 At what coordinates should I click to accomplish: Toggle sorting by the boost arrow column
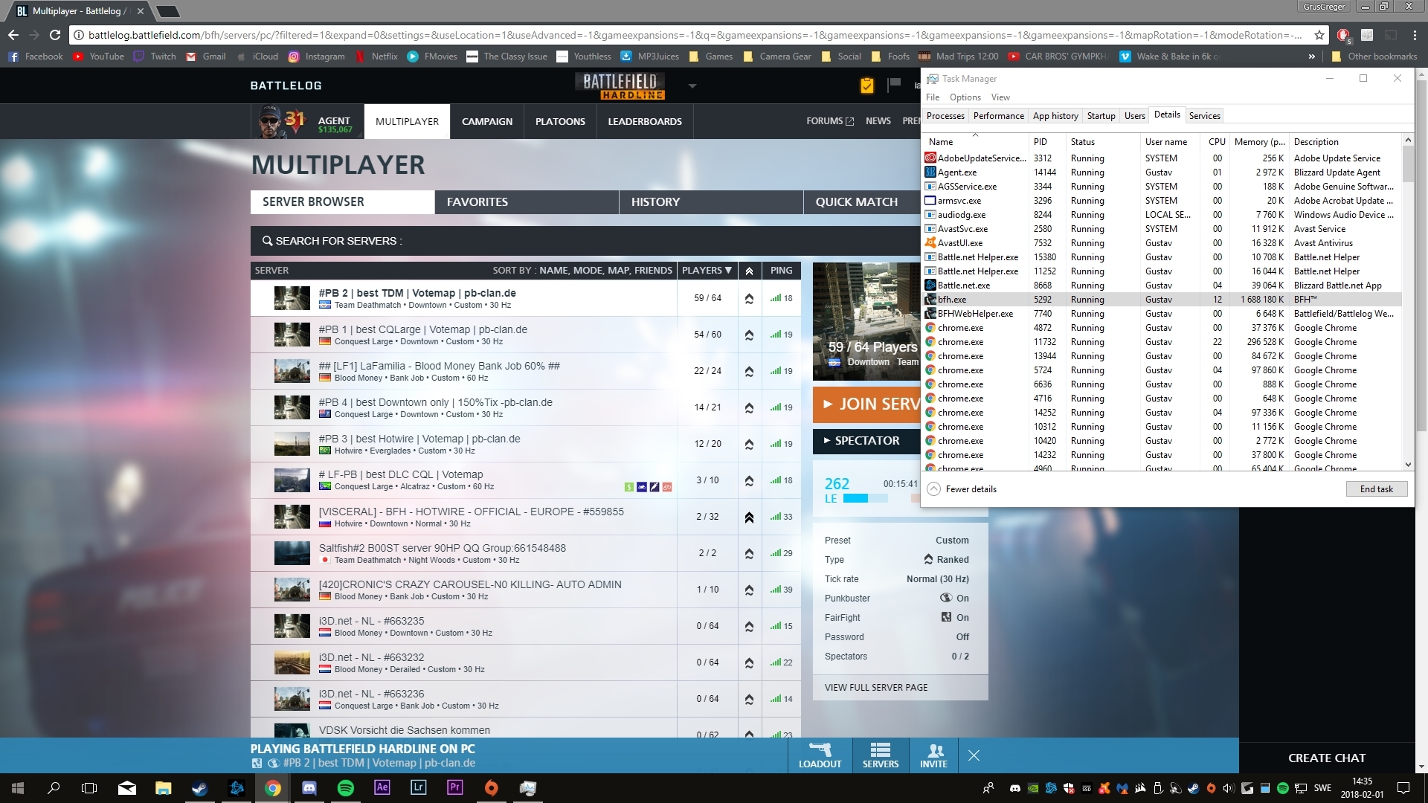(749, 271)
